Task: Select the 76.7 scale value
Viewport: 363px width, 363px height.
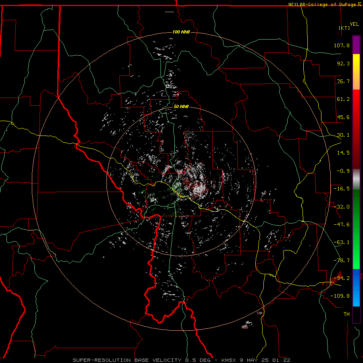Action: point(343,81)
